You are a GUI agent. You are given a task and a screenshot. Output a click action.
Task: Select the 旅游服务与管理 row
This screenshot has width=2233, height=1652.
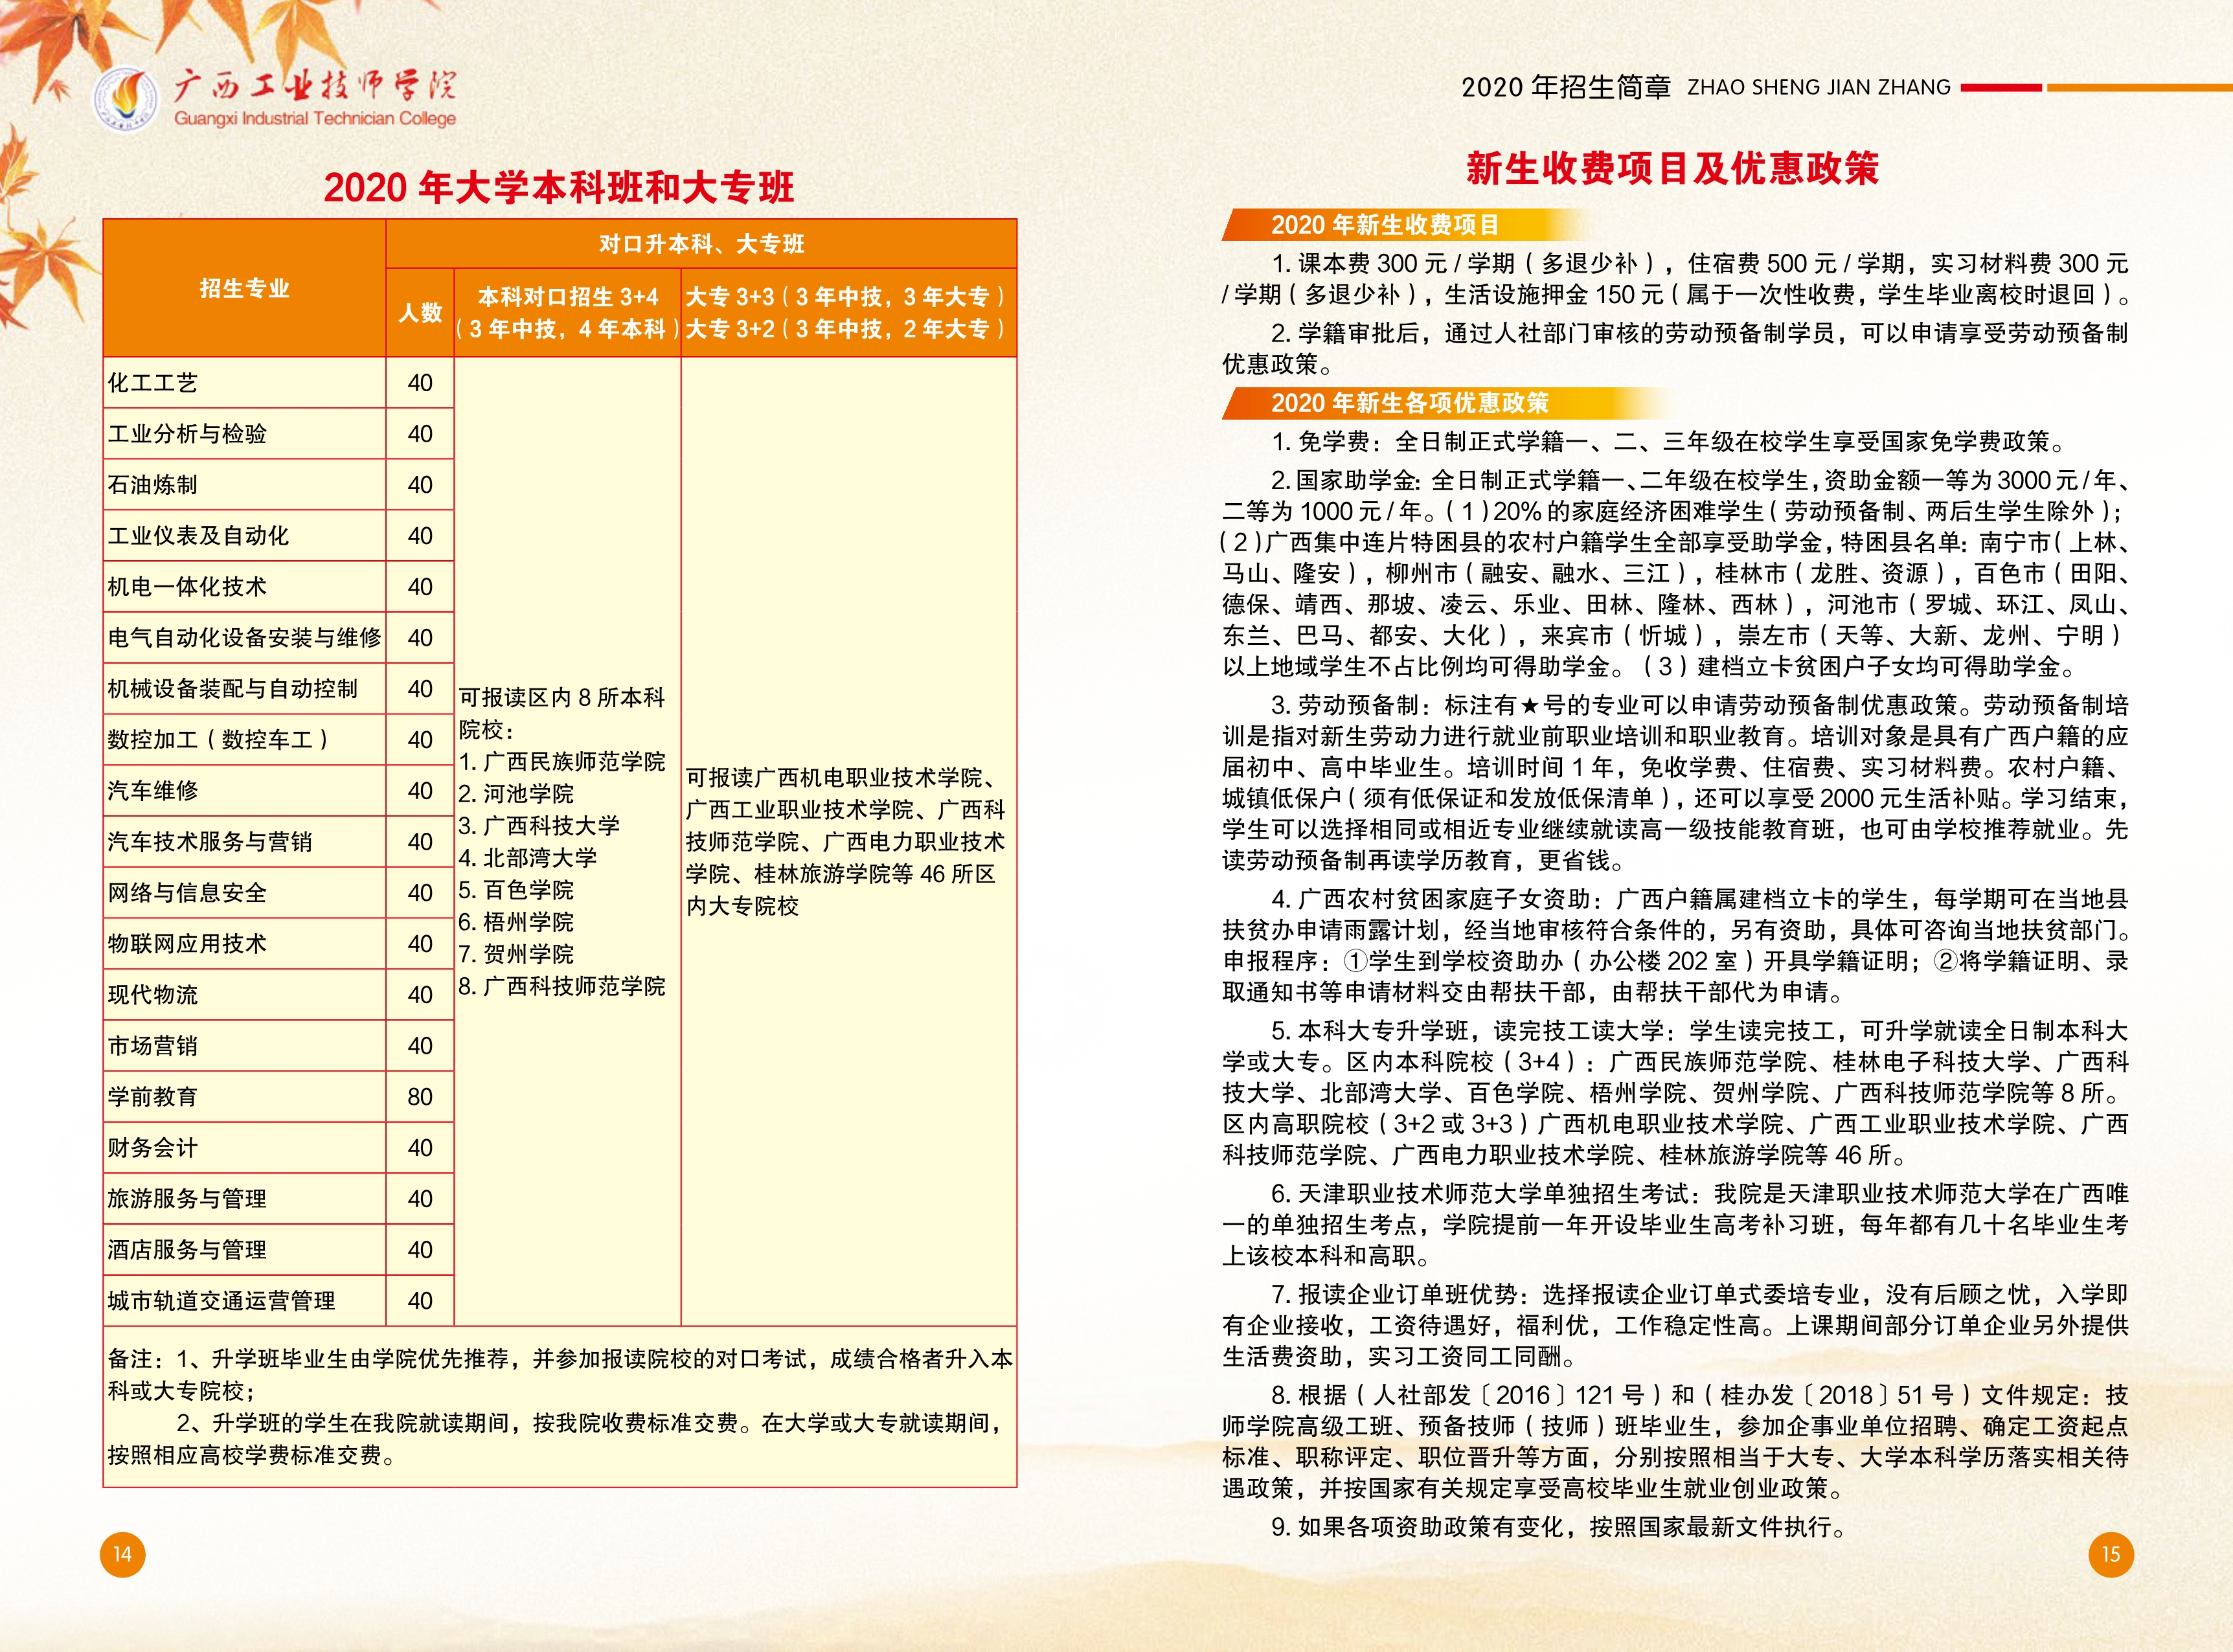pyautogui.click(x=279, y=1199)
